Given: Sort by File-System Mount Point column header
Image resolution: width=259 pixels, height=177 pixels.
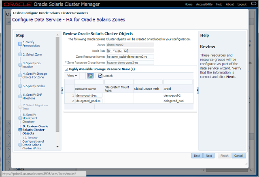Looking at the screenshot, I should click(119, 89).
